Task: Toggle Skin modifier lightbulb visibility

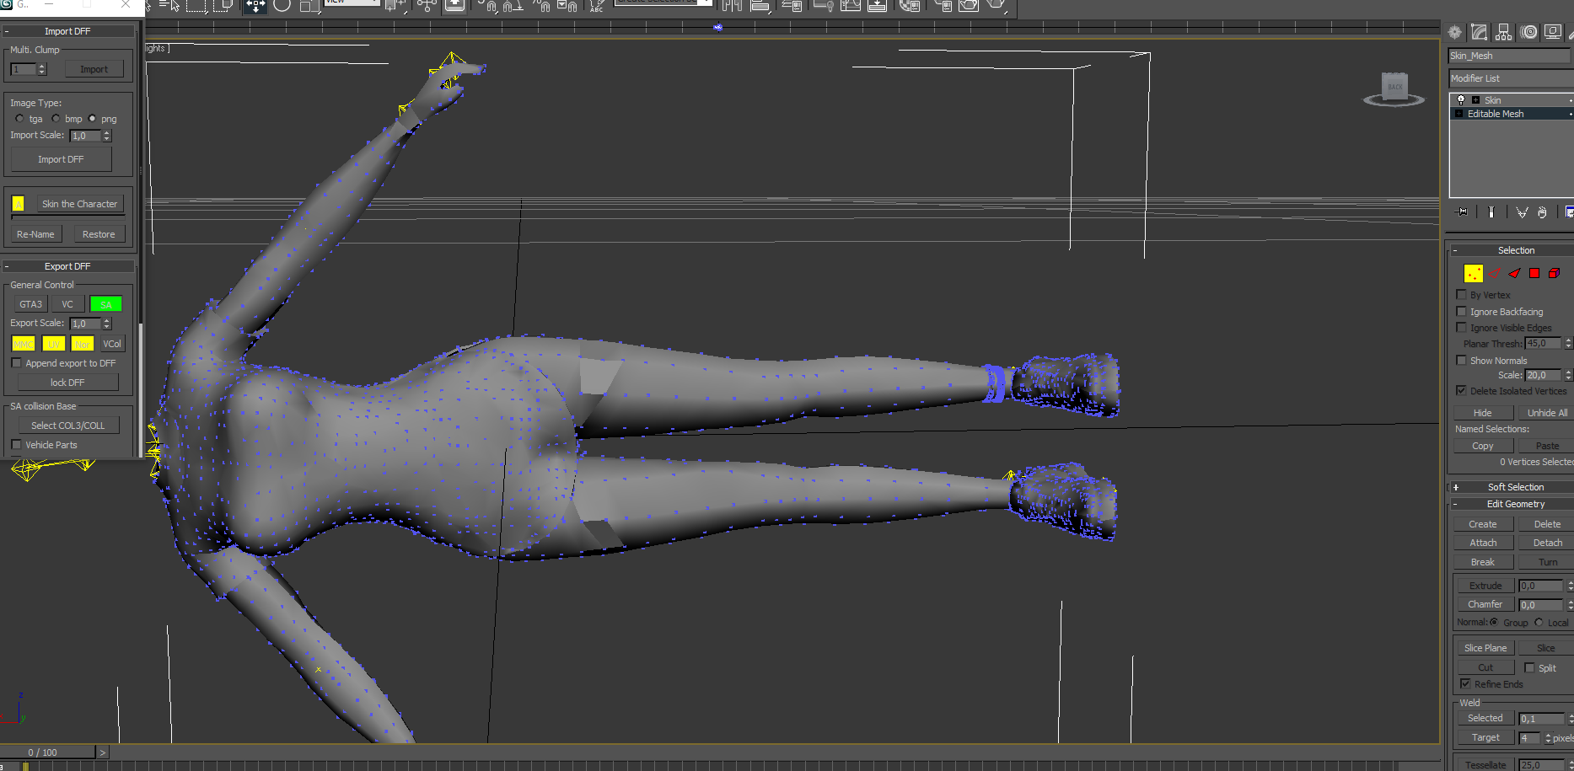Action: tap(1461, 100)
